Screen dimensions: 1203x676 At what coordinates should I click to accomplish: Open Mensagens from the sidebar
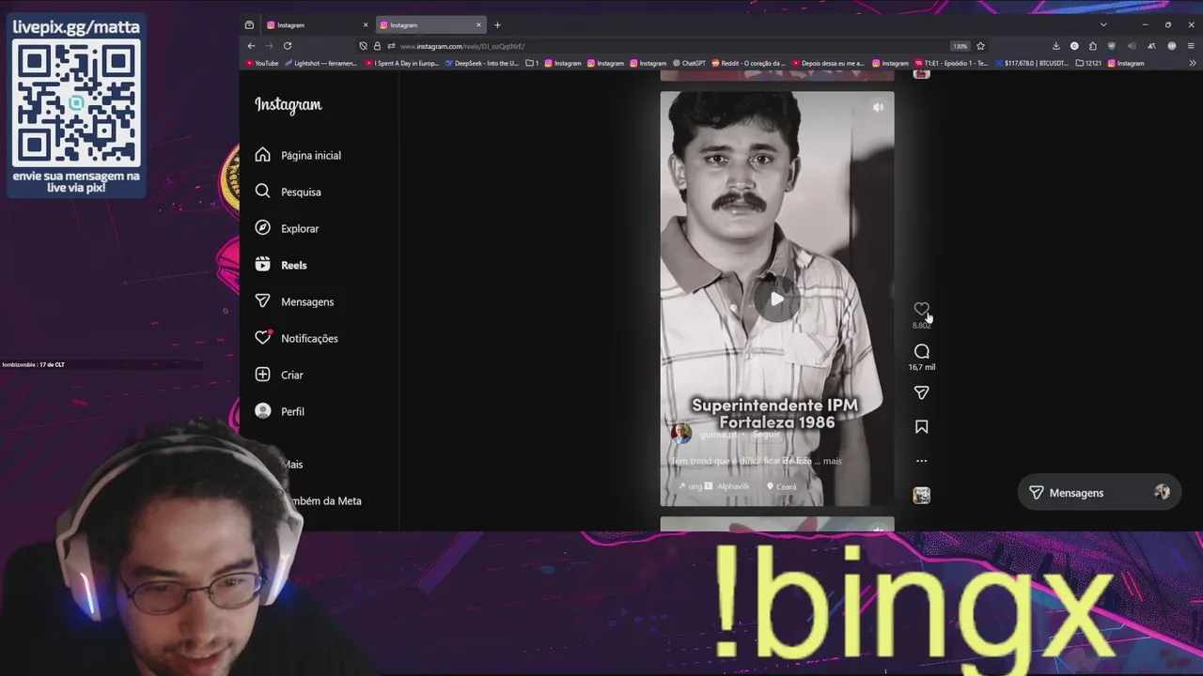point(294,301)
